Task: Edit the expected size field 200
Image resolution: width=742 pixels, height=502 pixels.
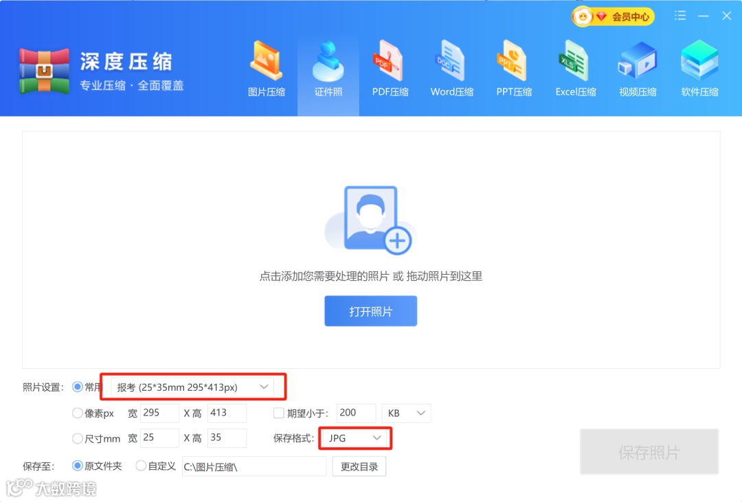Action: [357, 413]
